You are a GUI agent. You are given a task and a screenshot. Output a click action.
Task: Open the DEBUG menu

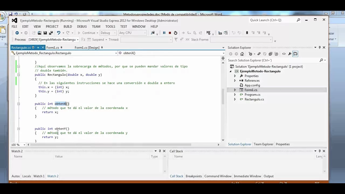pyautogui.click(x=82, y=26)
